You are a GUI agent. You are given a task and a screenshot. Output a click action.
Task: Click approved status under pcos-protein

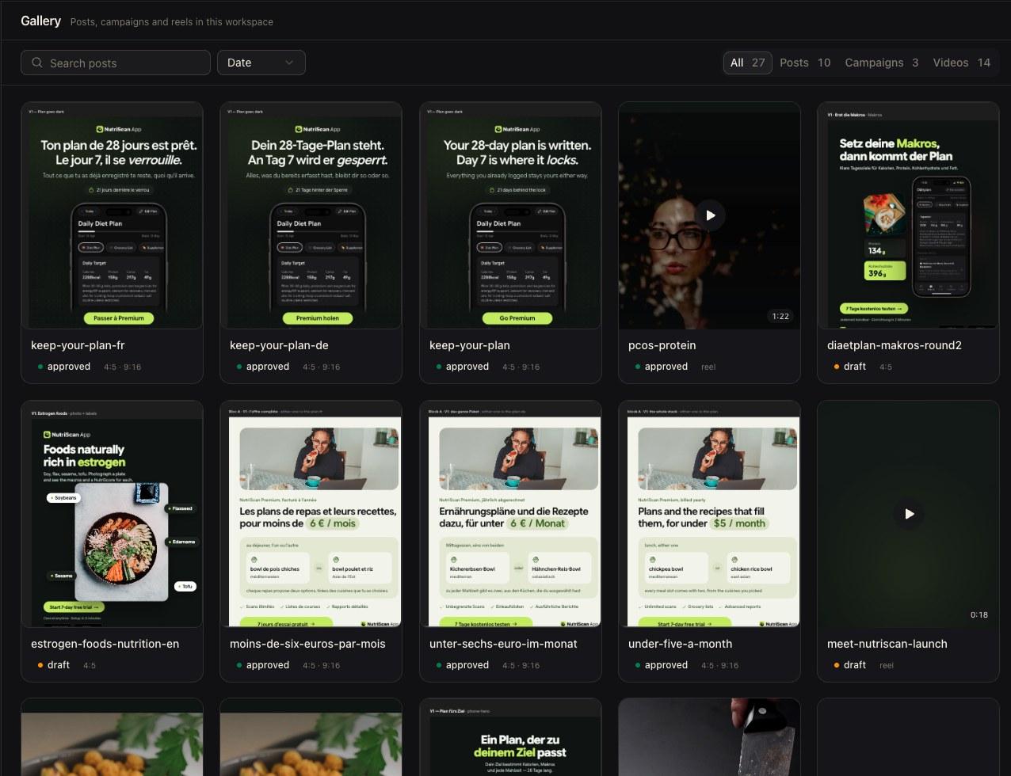662,367
